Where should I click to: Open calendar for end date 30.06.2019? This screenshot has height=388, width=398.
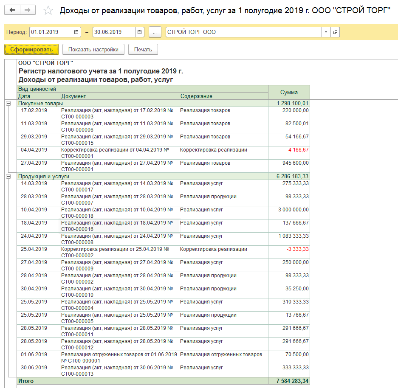tap(140, 32)
